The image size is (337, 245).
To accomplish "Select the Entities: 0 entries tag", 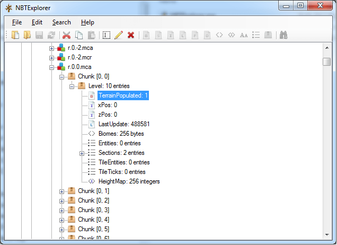I will click(120, 143).
